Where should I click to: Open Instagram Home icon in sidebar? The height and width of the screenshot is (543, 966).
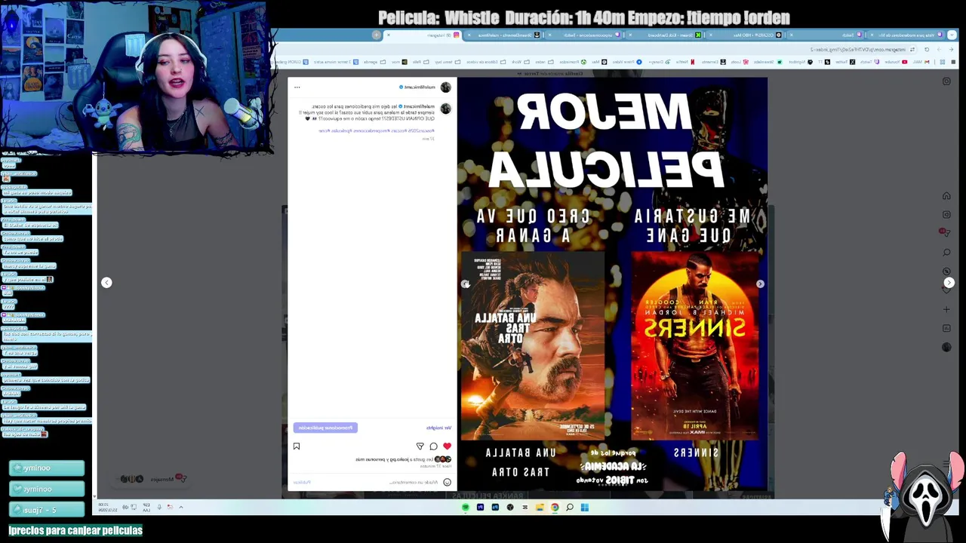point(946,196)
